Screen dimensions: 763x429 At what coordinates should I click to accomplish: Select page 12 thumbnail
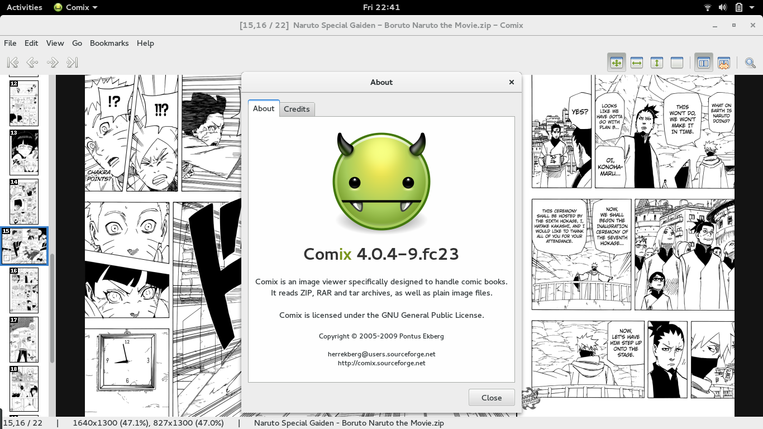click(x=24, y=103)
